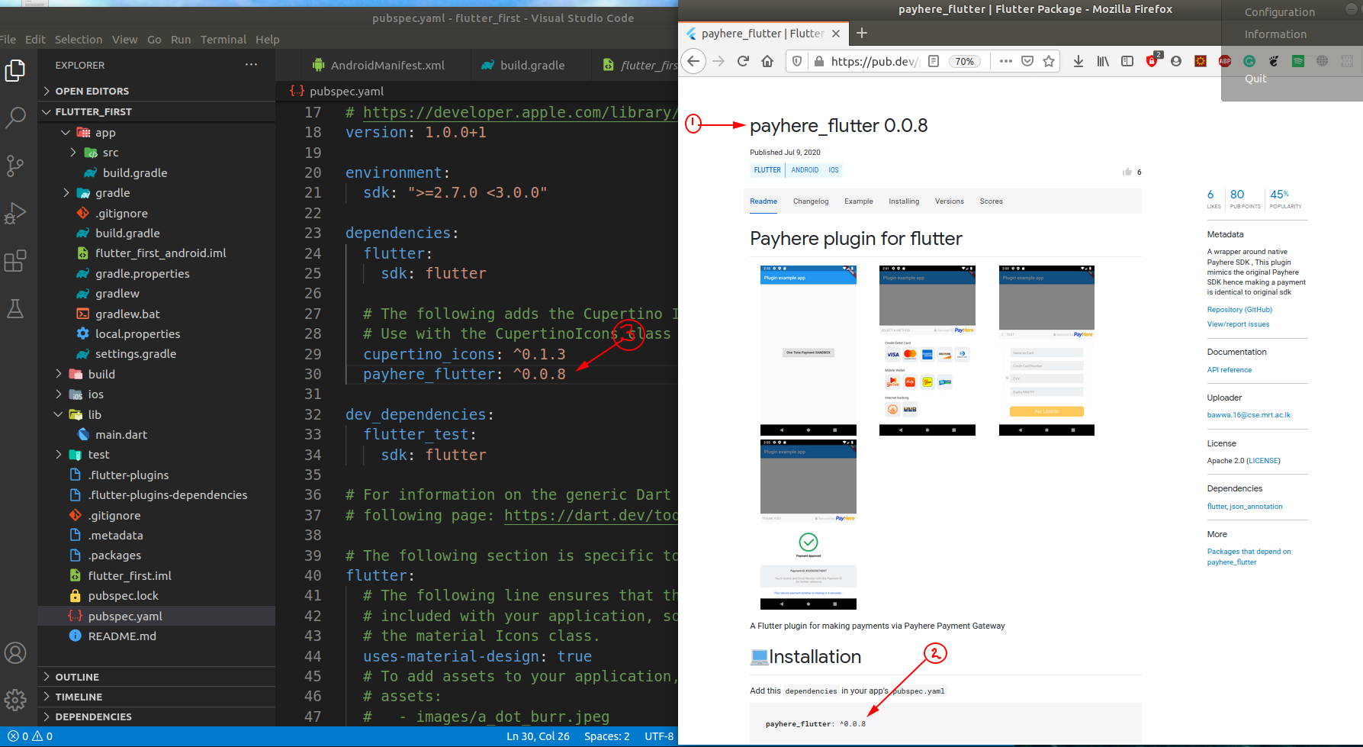Open the Terminal menu in VS Code

click(x=223, y=39)
